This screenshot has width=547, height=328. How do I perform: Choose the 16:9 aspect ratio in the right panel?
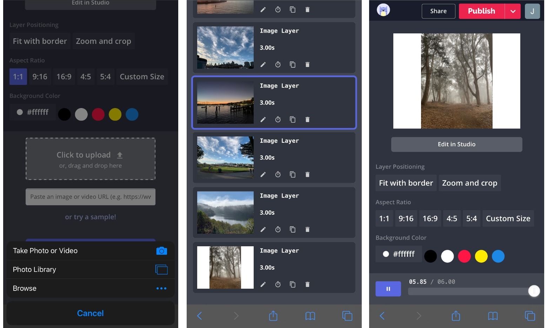coord(430,219)
